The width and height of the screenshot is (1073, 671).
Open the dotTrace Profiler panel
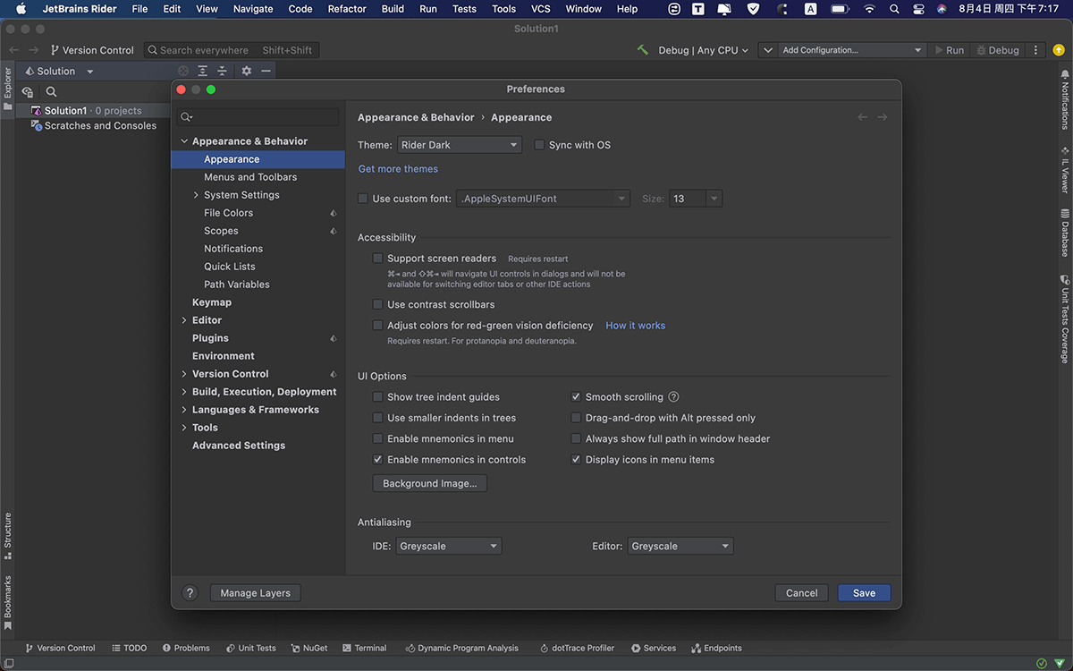coord(577,648)
